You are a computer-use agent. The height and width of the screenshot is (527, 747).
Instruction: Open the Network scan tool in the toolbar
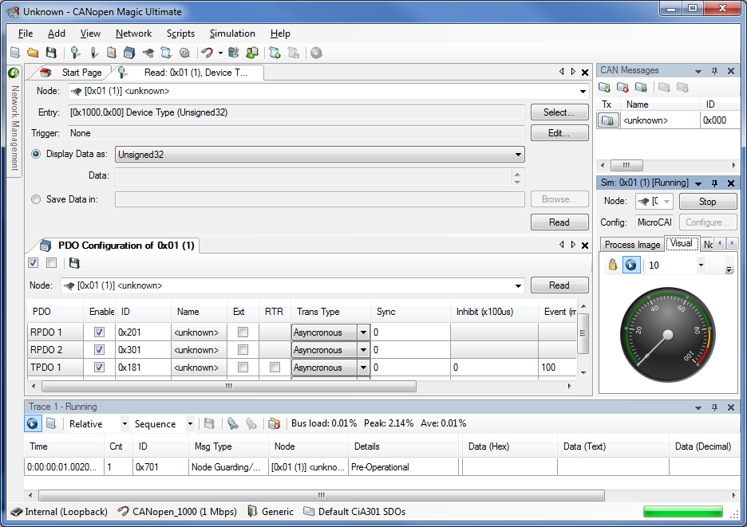pos(76,53)
